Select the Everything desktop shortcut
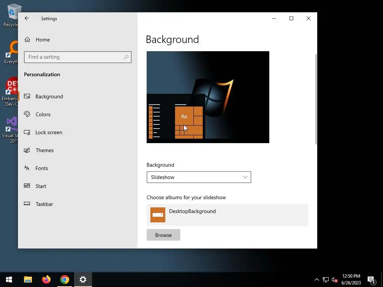This screenshot has width=383, height=287. 10,52
